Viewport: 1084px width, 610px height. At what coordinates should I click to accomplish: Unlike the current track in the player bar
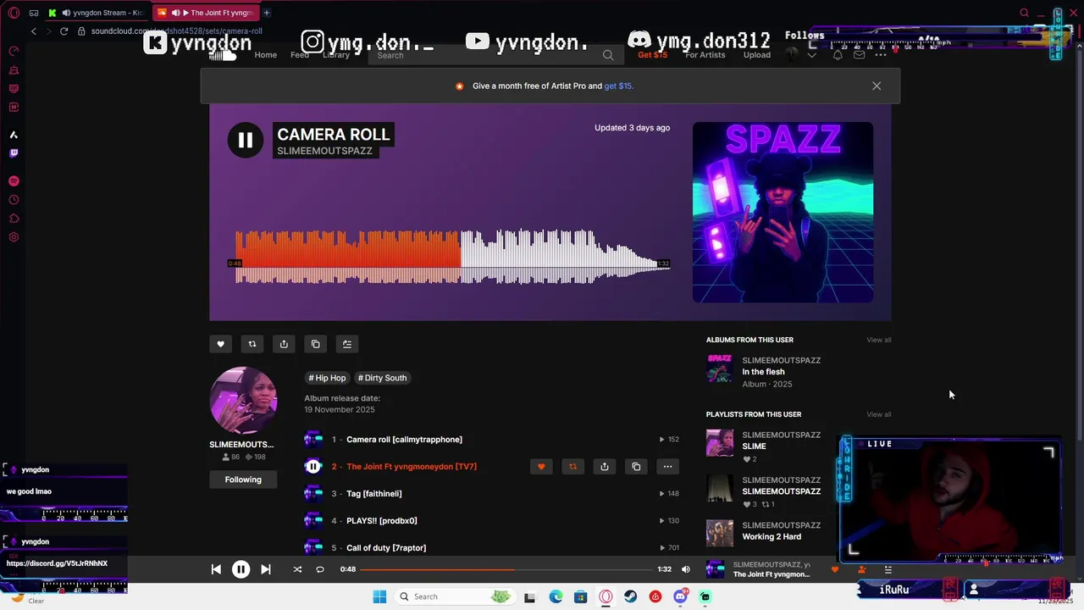click(834, 569)
